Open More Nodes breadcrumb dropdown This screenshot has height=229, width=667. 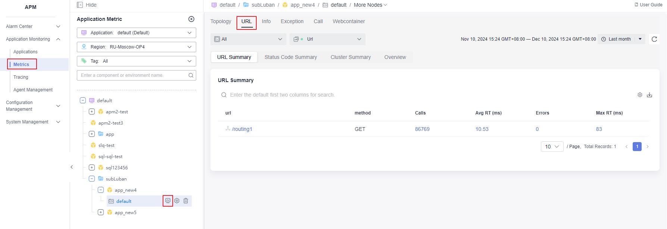click(370, 5)
